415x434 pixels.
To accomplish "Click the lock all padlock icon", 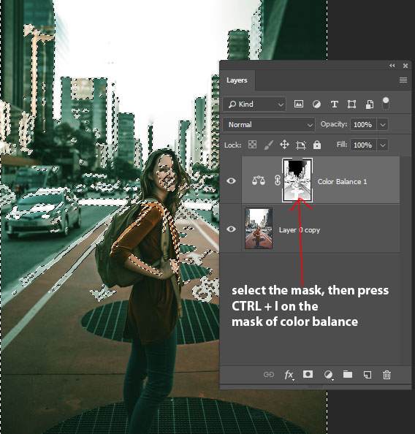I will [316, 145].
